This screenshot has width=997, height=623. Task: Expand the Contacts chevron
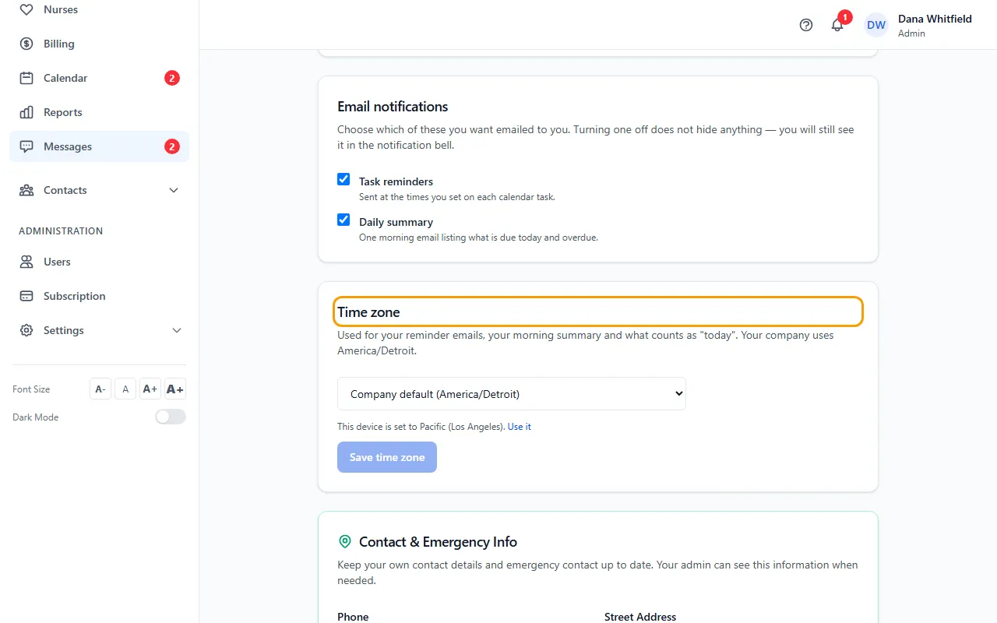coord(174,190)
